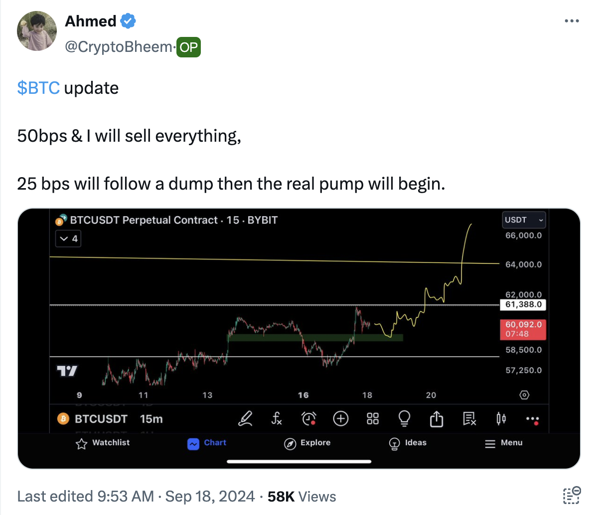Expand the collapsed indicators chevron labeled 4
Viewport: 592px width, 515px height.
coord(69,239)
